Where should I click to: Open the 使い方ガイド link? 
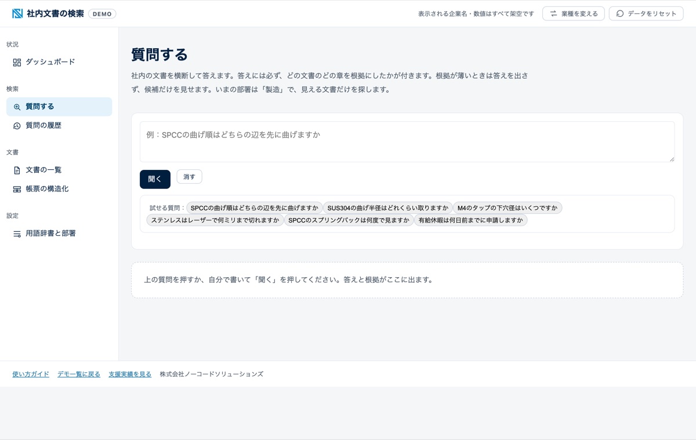[x=31, y=374]
